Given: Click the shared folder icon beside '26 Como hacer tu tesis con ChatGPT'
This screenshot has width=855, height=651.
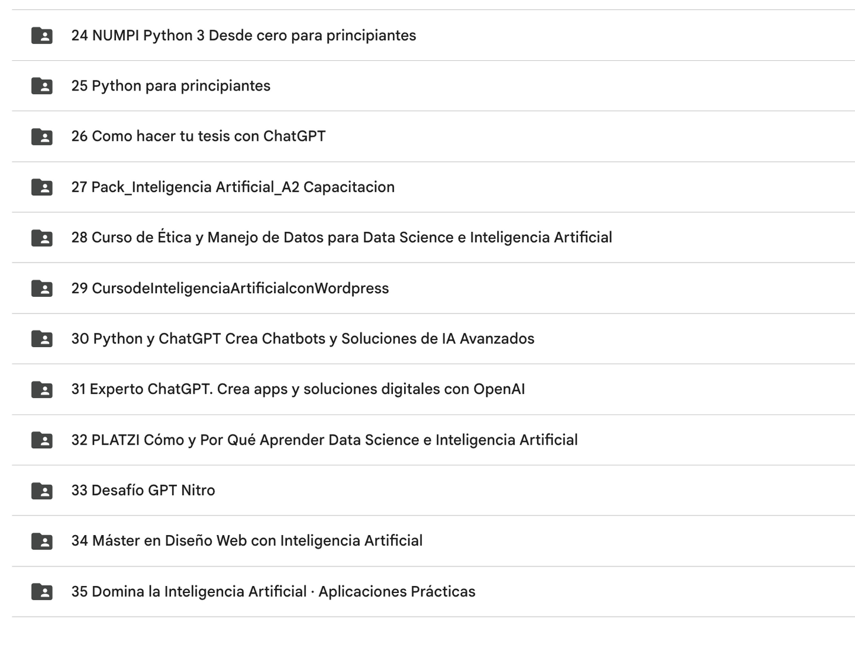Looking at the screenshot, I should pos(41,137).
